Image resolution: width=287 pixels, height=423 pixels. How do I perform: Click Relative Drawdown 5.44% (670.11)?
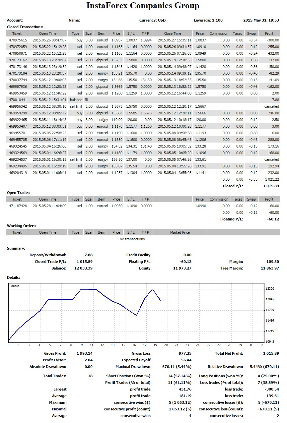(x=264, y=367)
